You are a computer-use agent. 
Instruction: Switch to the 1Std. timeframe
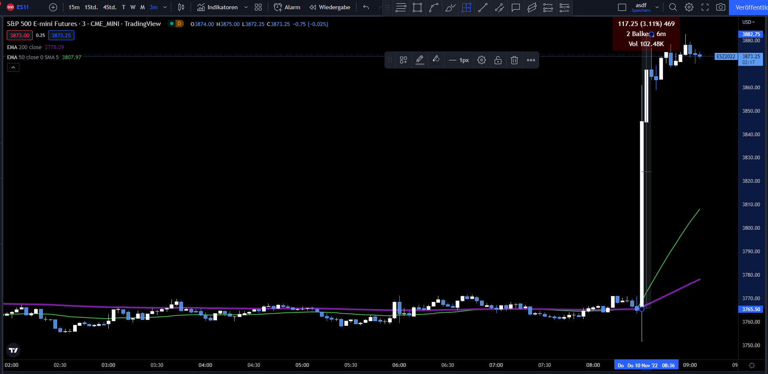[91, 7]
